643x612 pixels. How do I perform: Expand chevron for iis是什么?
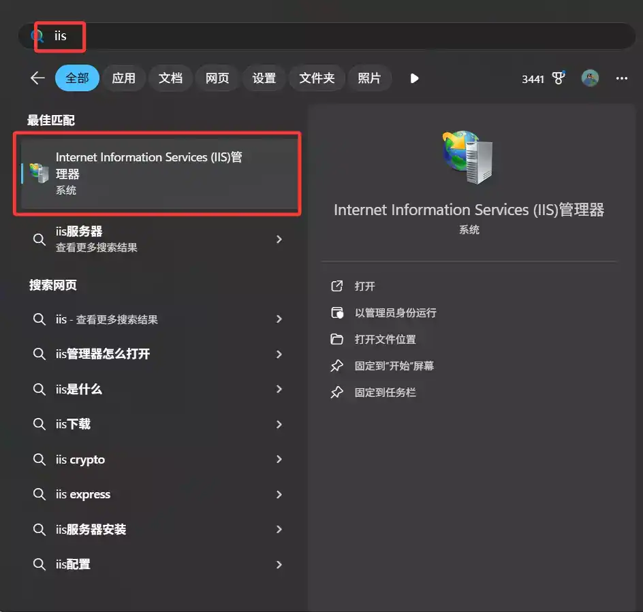coord(279,389)
